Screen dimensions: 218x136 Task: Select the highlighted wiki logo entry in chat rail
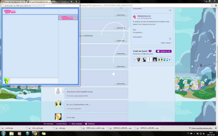click(x=68, y=18)
